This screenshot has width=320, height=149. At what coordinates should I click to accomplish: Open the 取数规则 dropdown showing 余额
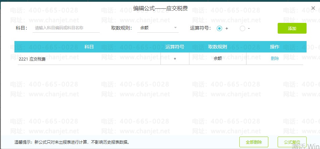(x=158, y=28)
